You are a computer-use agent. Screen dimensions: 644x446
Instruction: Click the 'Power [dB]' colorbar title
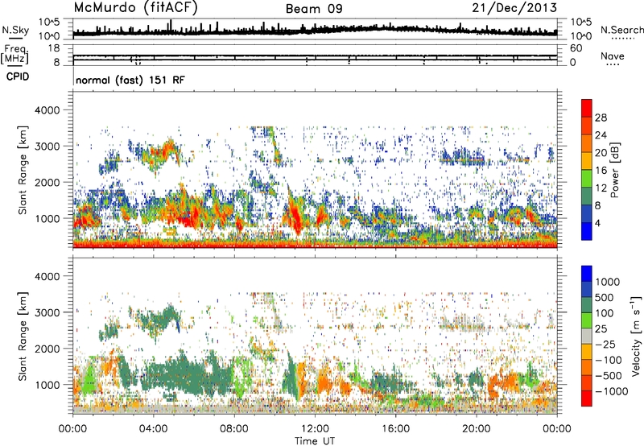[x=615, y=170]
